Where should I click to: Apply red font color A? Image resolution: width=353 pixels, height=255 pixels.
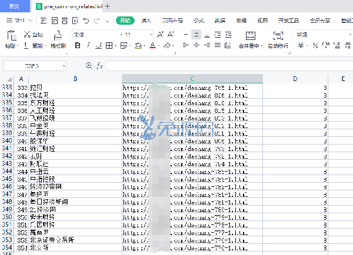[x=152, y=46]
